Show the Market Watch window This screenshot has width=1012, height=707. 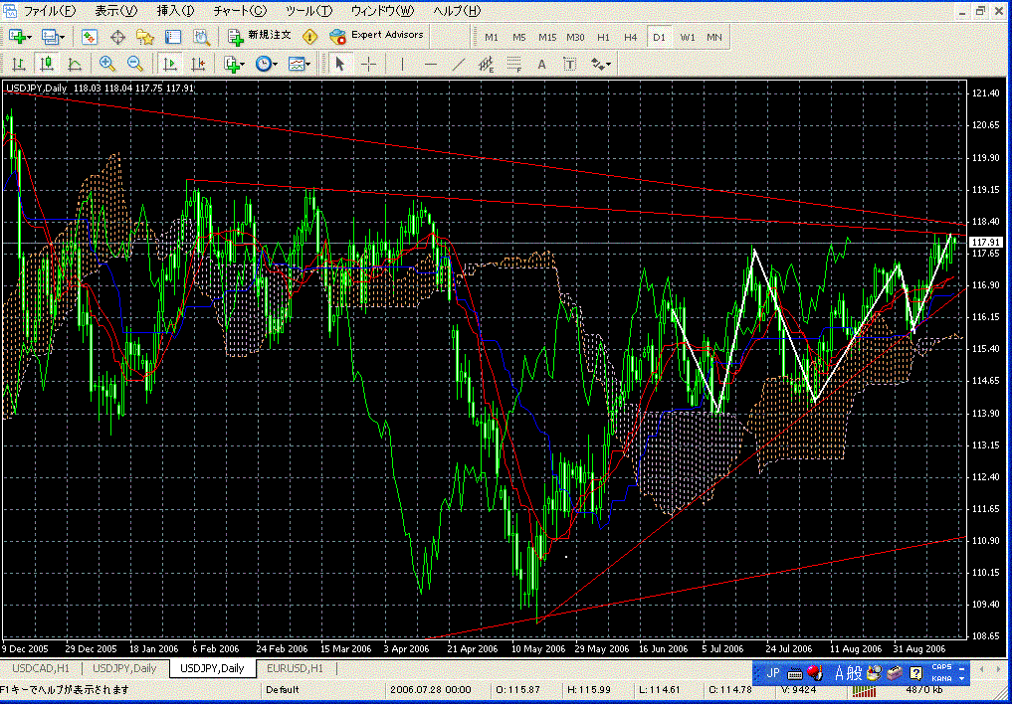coord(90,37)
